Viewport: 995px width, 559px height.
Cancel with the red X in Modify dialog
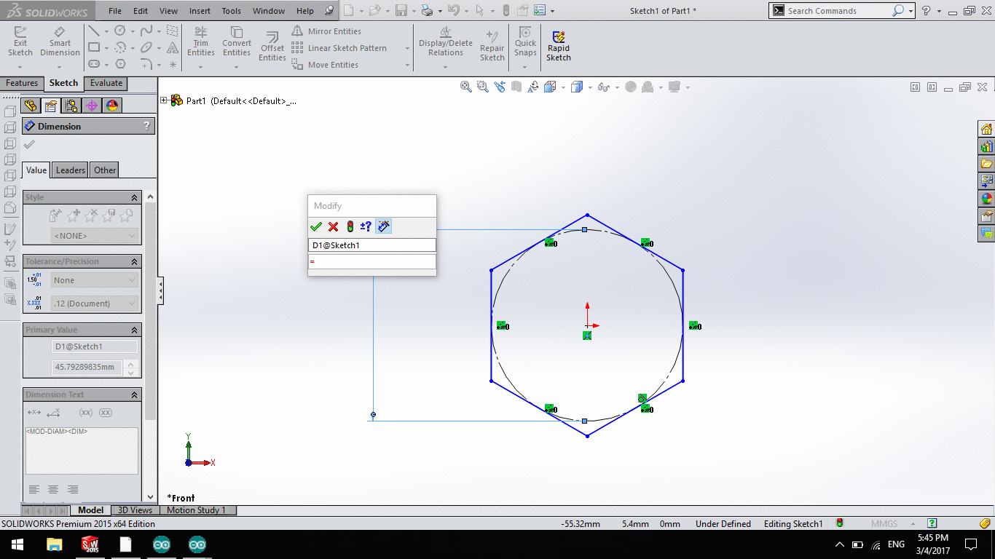tap(333, 226)
